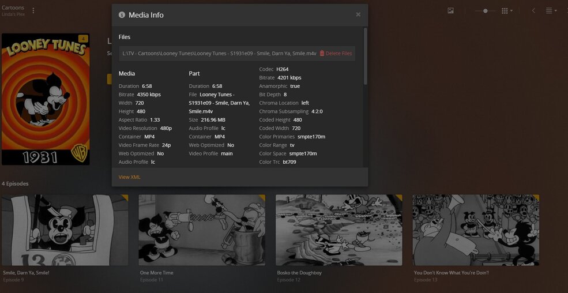Viewport: 568px width, 293px height.
Task: Click the Size 216.96 MB value
Action: pyautogui.click(x=213, y=120)
